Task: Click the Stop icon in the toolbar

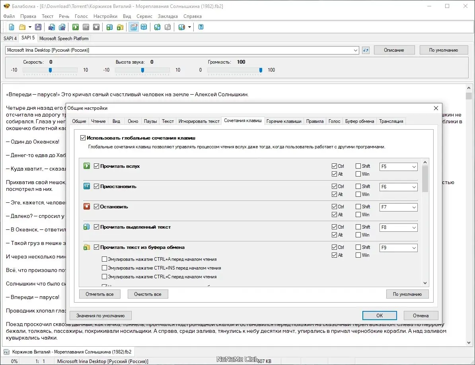Action: [x=96, y=27]
